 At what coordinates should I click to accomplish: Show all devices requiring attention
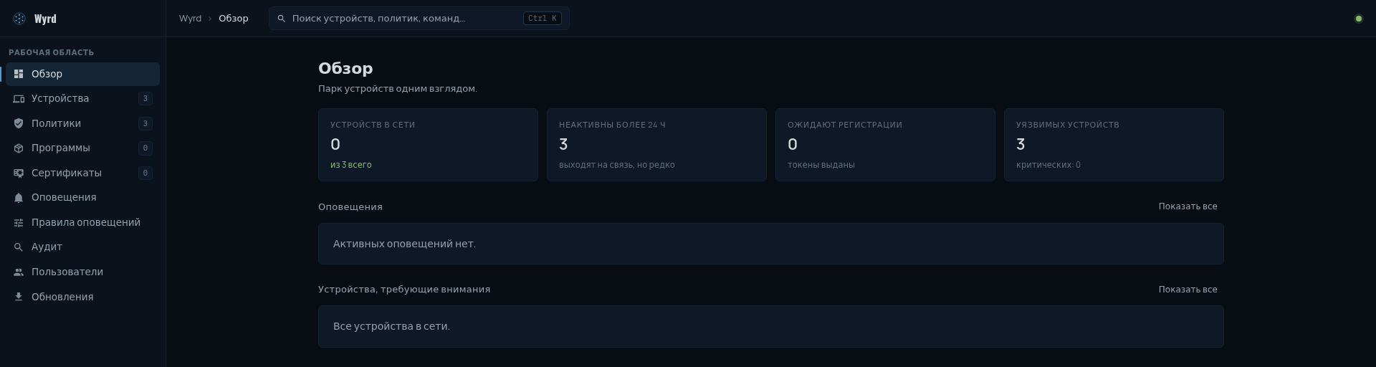coord(1188,290)
